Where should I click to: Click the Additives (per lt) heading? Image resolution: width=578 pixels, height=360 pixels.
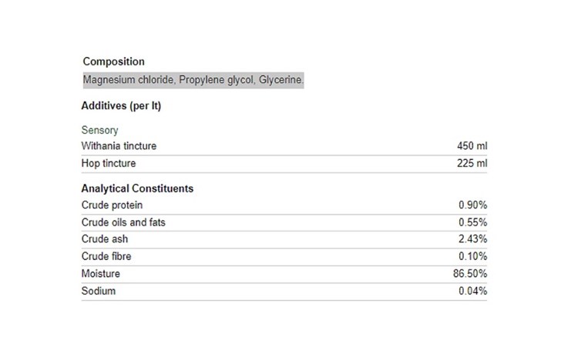pos(121,106)
